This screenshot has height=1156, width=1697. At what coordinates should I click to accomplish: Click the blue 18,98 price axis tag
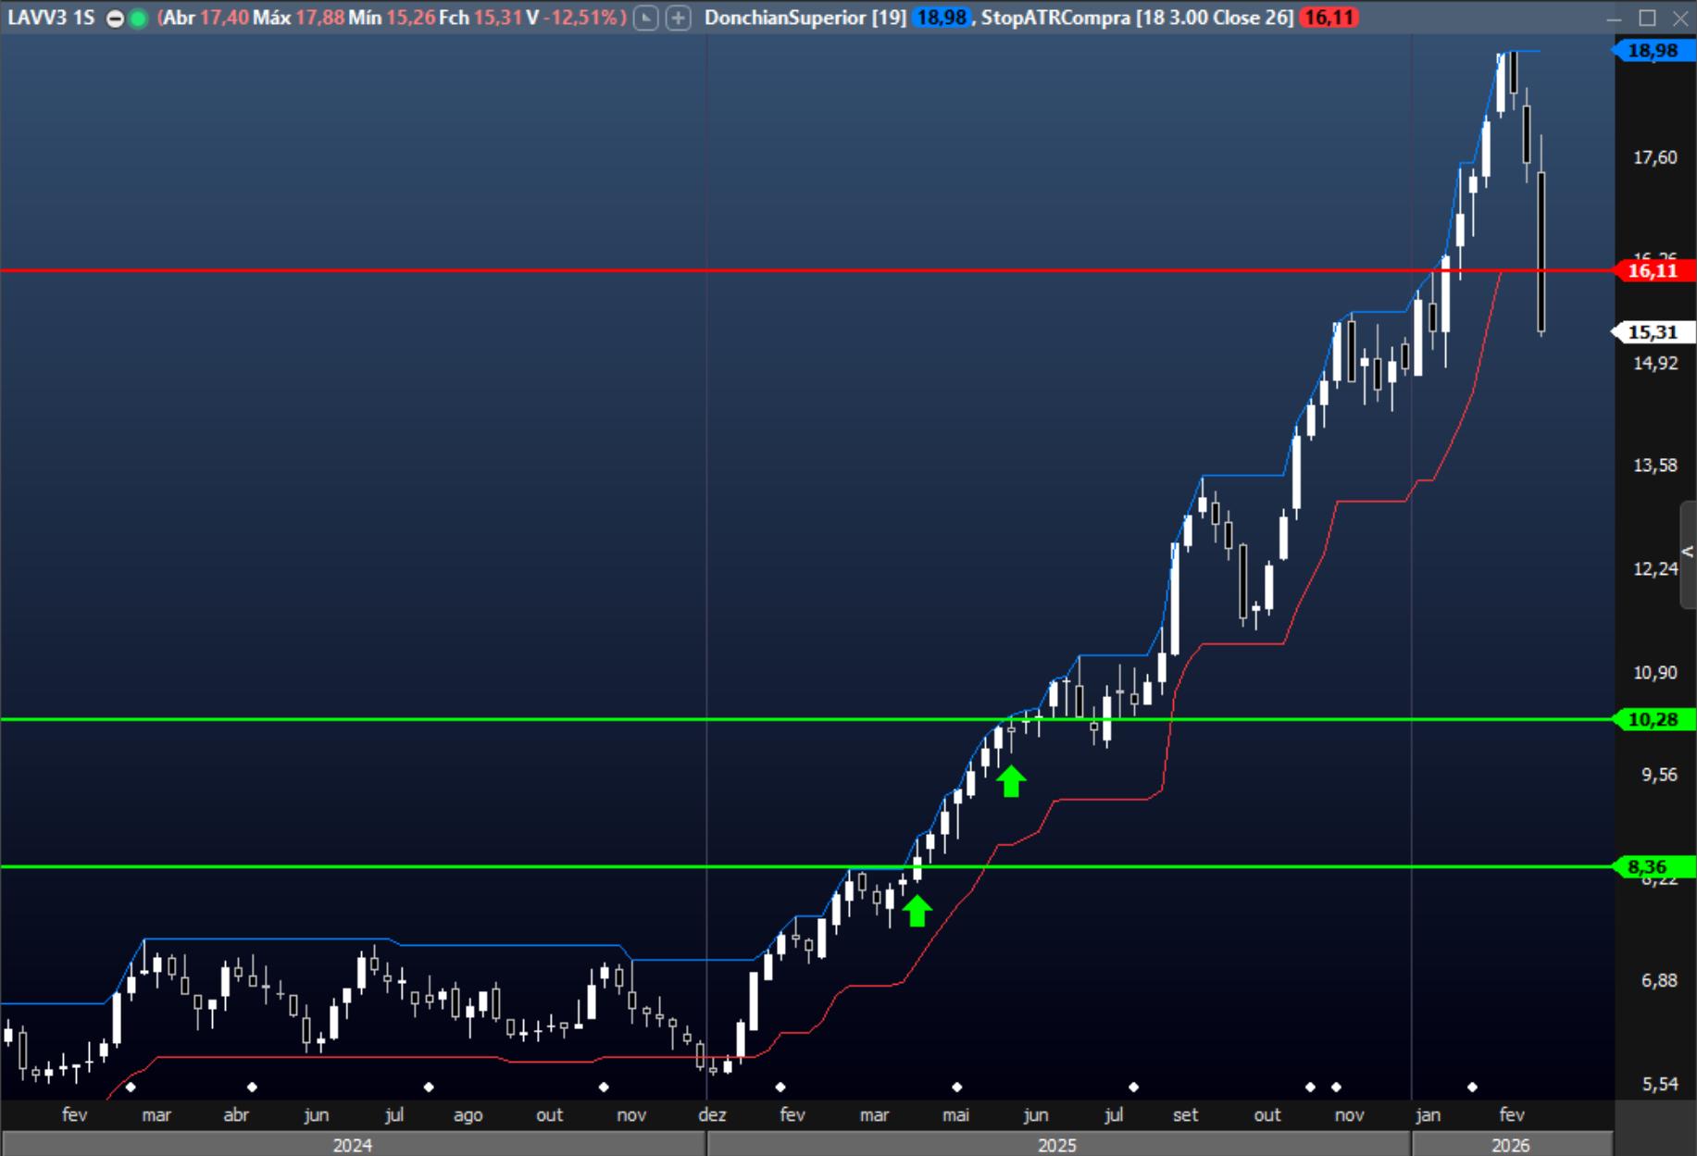[1653, 51]
